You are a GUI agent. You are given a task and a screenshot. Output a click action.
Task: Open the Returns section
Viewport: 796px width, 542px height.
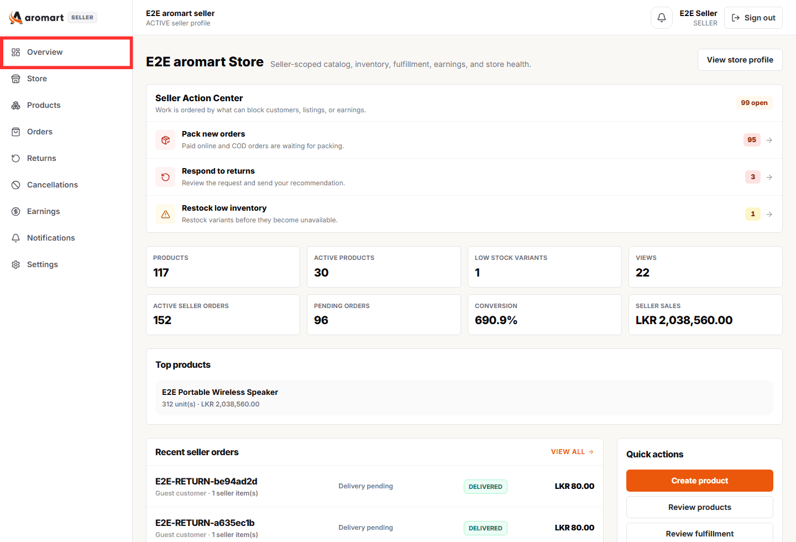coord(66,158)
